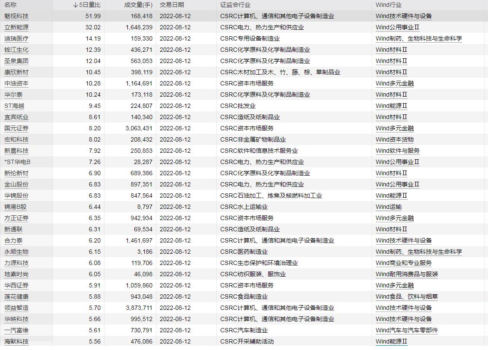Open stock link 华映科技

point(16,319)
